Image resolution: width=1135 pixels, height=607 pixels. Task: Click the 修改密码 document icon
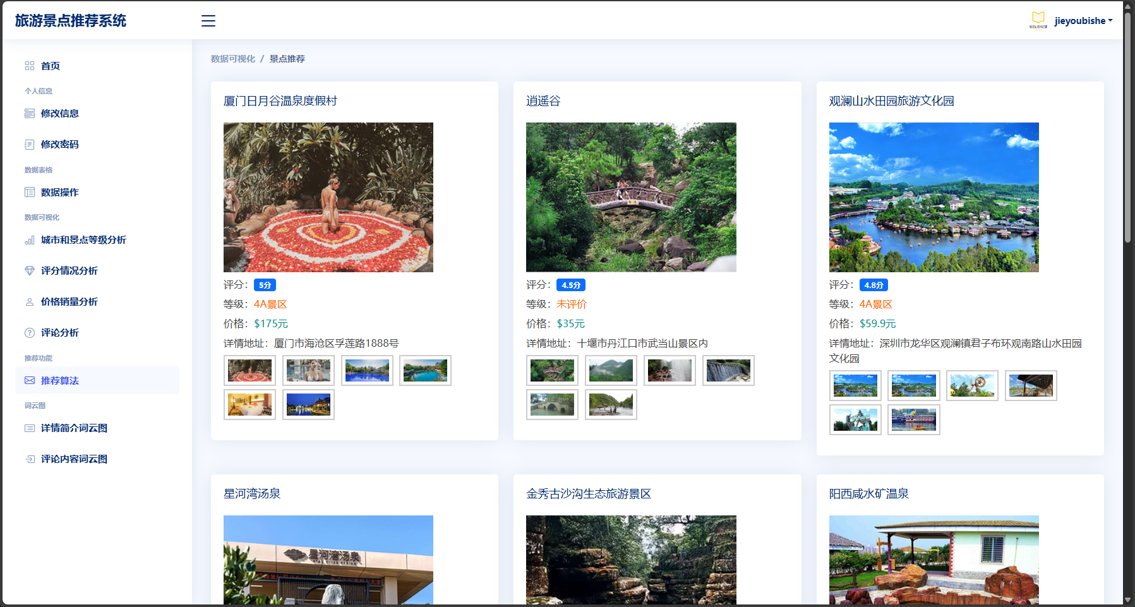[x=30, y=145]
